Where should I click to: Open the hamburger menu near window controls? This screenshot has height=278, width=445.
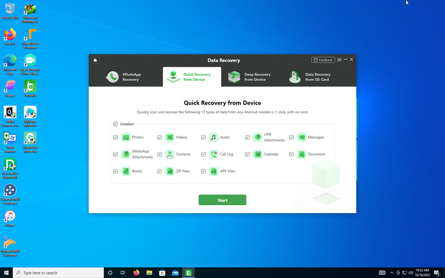click(x=339, y=59)
